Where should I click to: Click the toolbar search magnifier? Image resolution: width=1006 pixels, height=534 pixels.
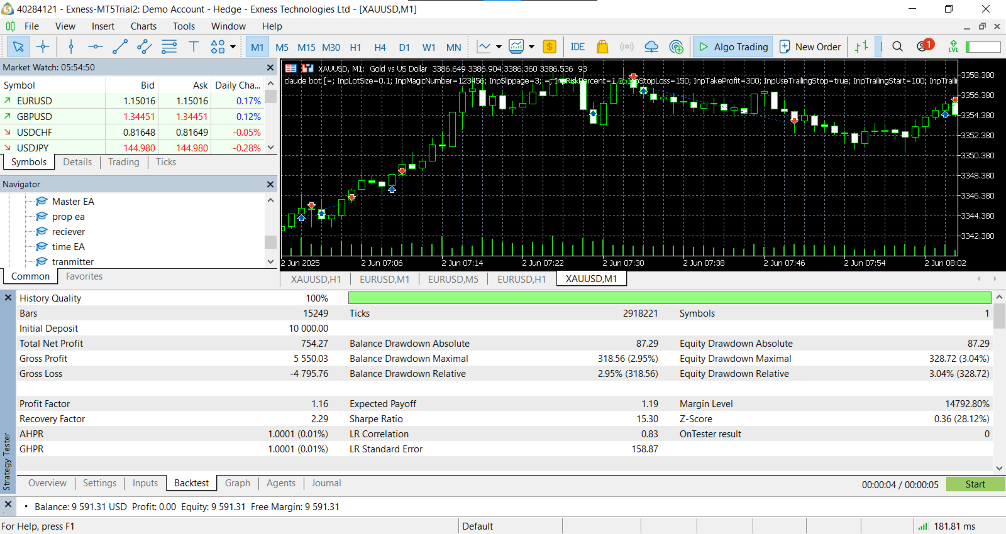pyautogui.click(x=897, y=46)
